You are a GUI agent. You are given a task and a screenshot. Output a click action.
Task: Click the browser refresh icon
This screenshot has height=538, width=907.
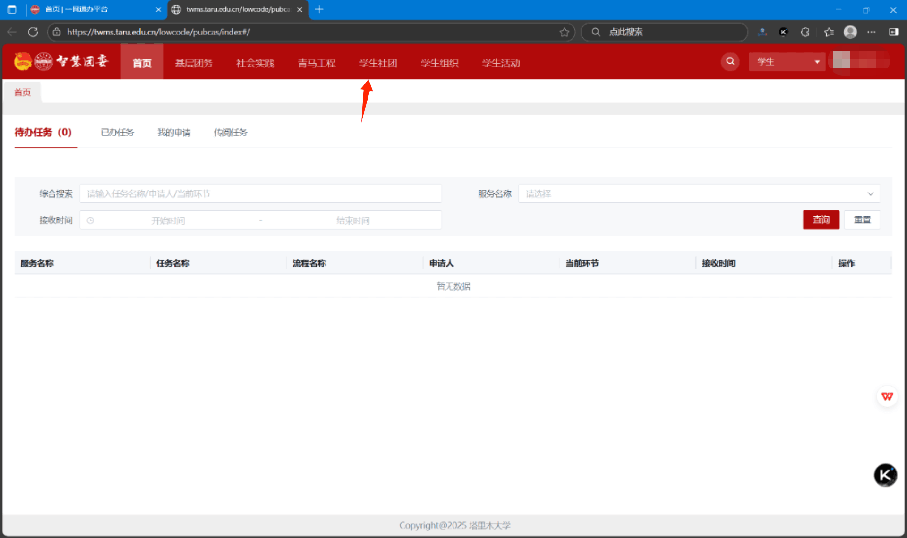(x=33, y=32)
